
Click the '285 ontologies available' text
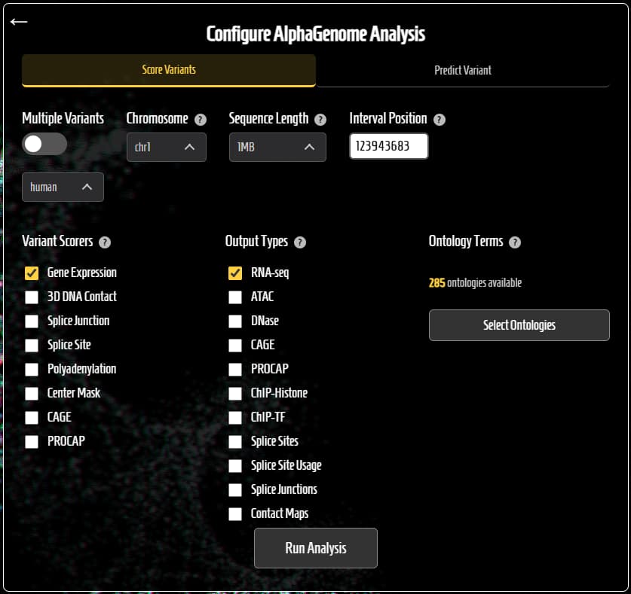tap(475, 283)
